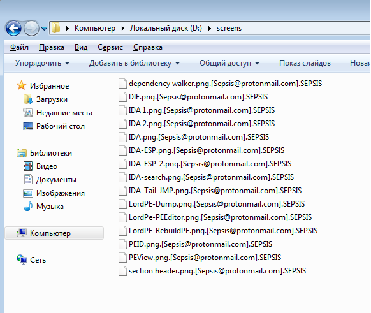Screen dimensions: 371x313
Task: Click the file icon of IDA-search.png
Action: pos(122,177)
